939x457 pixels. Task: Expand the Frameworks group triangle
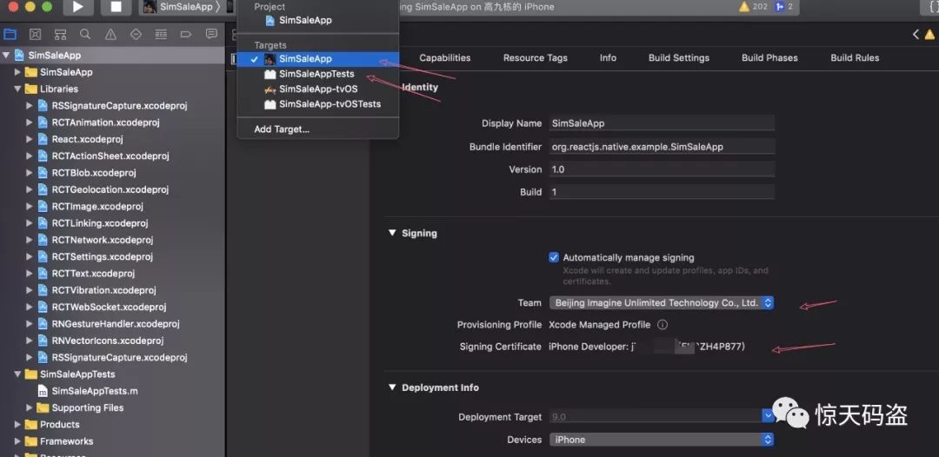(17, 440)
